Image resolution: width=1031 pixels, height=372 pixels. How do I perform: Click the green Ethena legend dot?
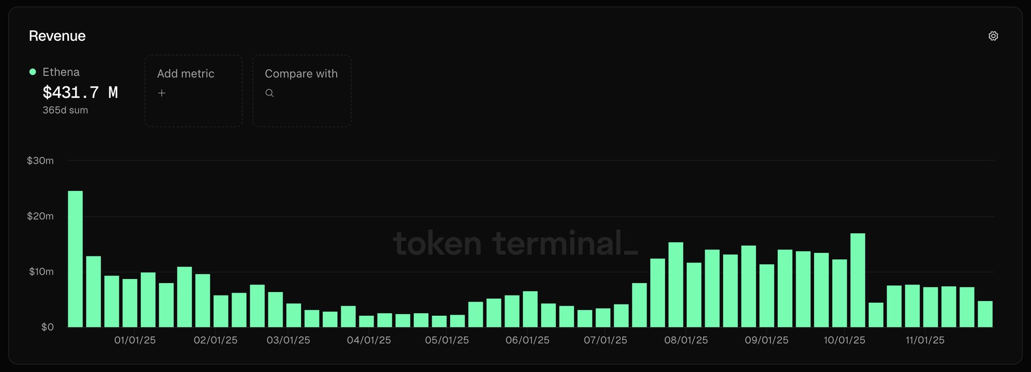click(33, 72)
